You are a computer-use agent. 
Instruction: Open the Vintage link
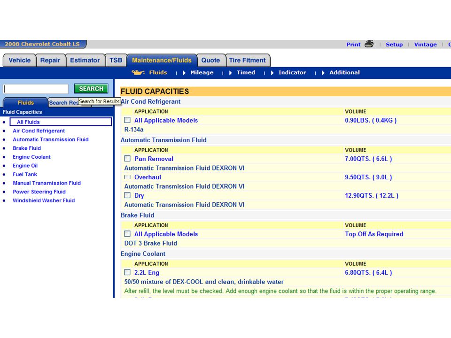coord(426,45)
